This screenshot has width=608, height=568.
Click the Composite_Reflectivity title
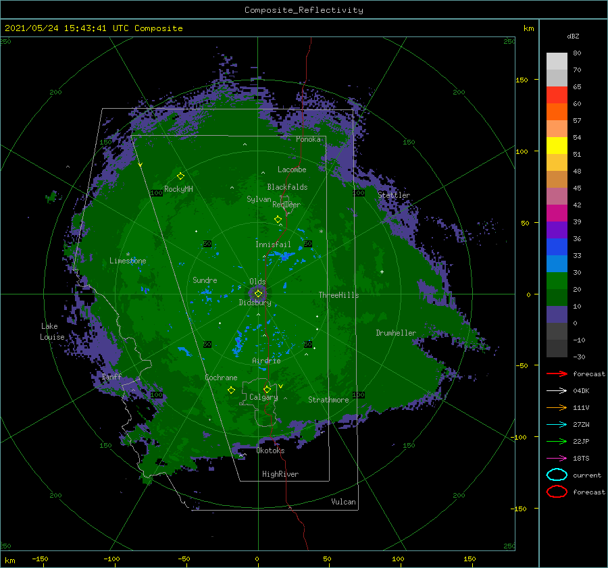pyautogui.click(x=303, y=10)
